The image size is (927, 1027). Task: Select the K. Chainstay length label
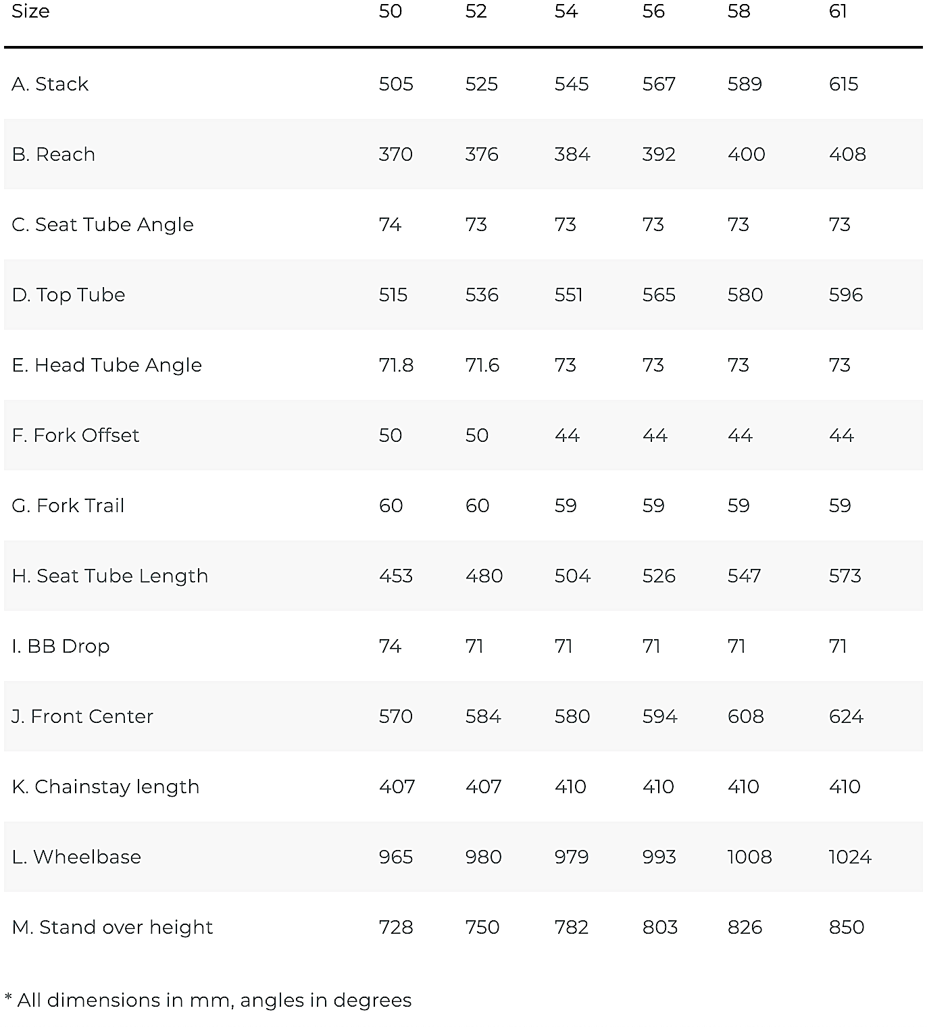pos(105,786)
